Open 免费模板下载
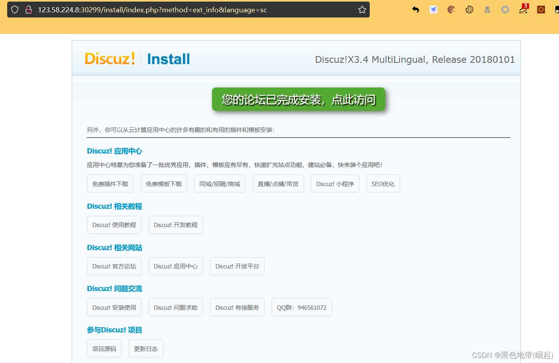The image size is (559, 363). (x=164, y=183)
